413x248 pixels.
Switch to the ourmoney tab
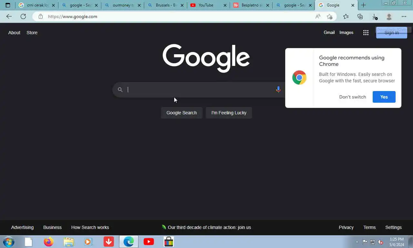(123, 5)
